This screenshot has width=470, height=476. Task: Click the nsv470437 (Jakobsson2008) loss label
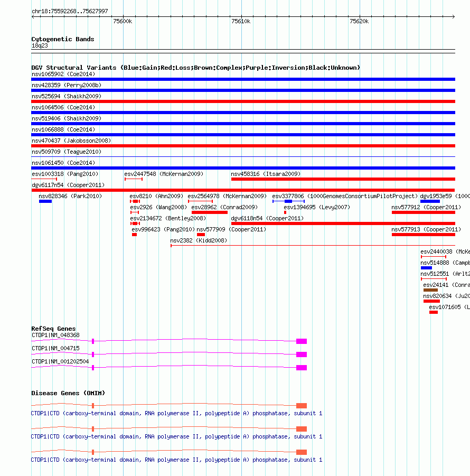(x=71, y=141)
